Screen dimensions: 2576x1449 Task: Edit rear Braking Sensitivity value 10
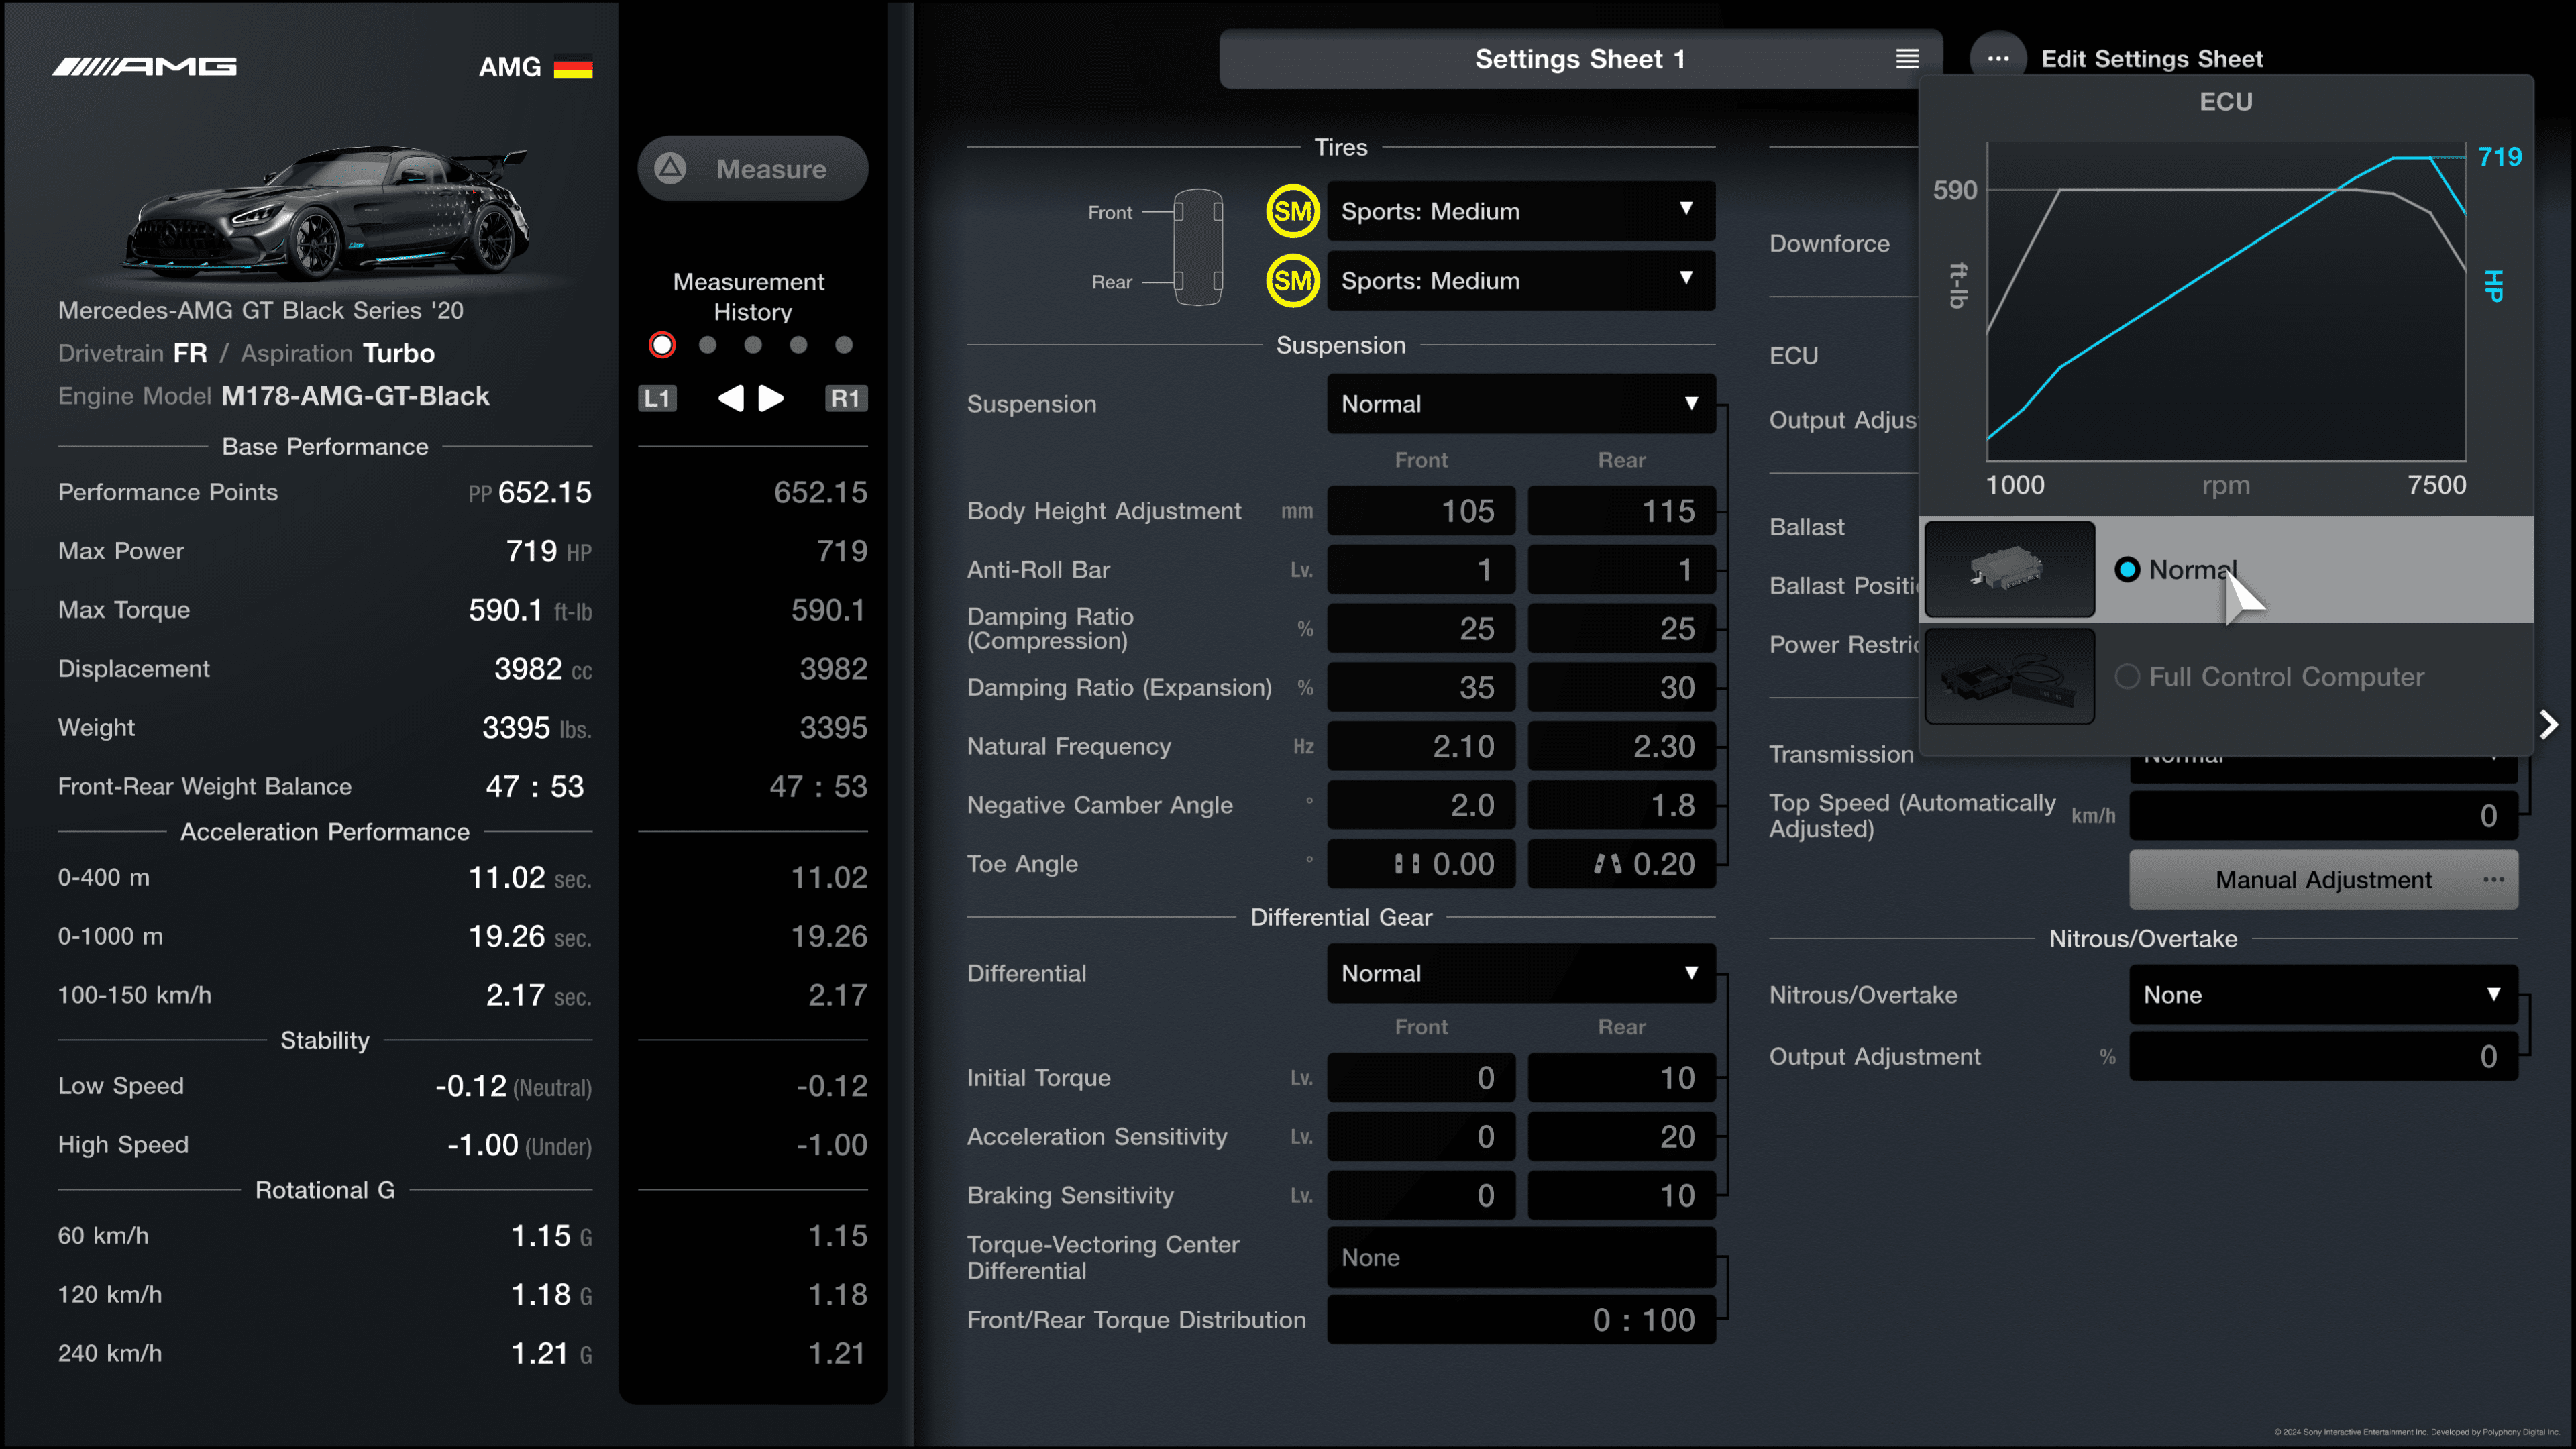tap(1621, 1196)
